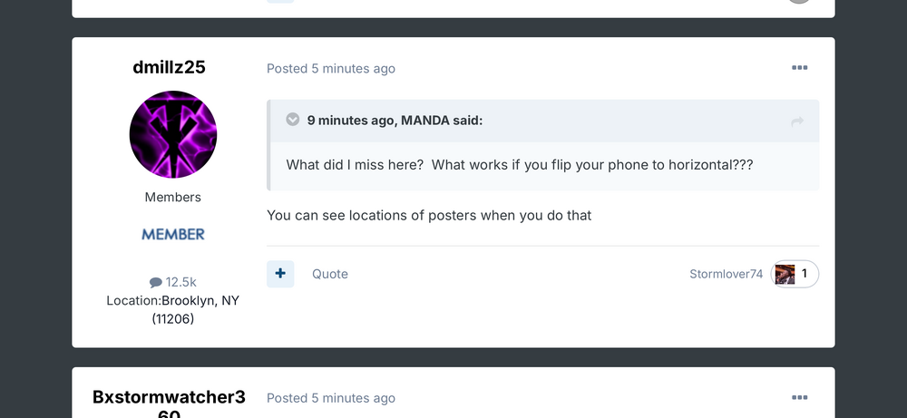Image resolution: width=907 pixels, height=418 pixels.
Task: Click the go-to-post arrow in MANDA's quote
Action: [797, 122]
